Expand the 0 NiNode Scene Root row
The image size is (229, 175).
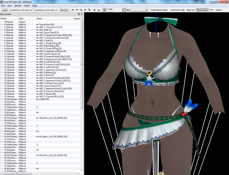pos(2,24)
